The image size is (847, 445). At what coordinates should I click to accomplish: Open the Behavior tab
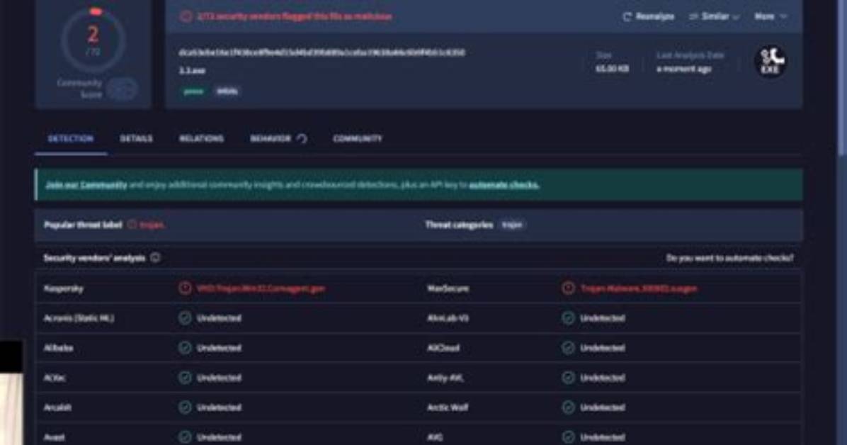(x=271, y=139)
